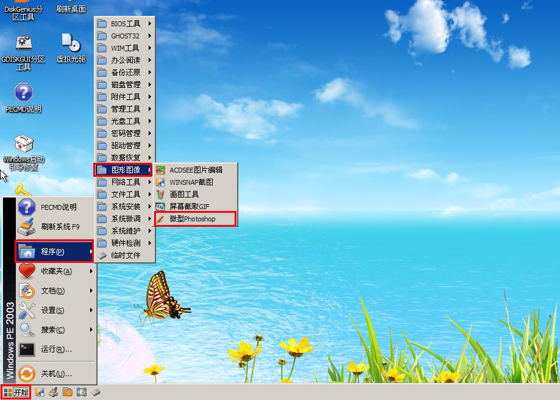Screen dimensions: 560x400
Task: Choose 运行(R)... from Start menu
Action: click(x=56, y=349)
